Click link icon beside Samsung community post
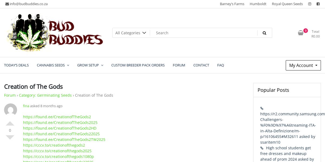The image size is (325, 162). 262,108
